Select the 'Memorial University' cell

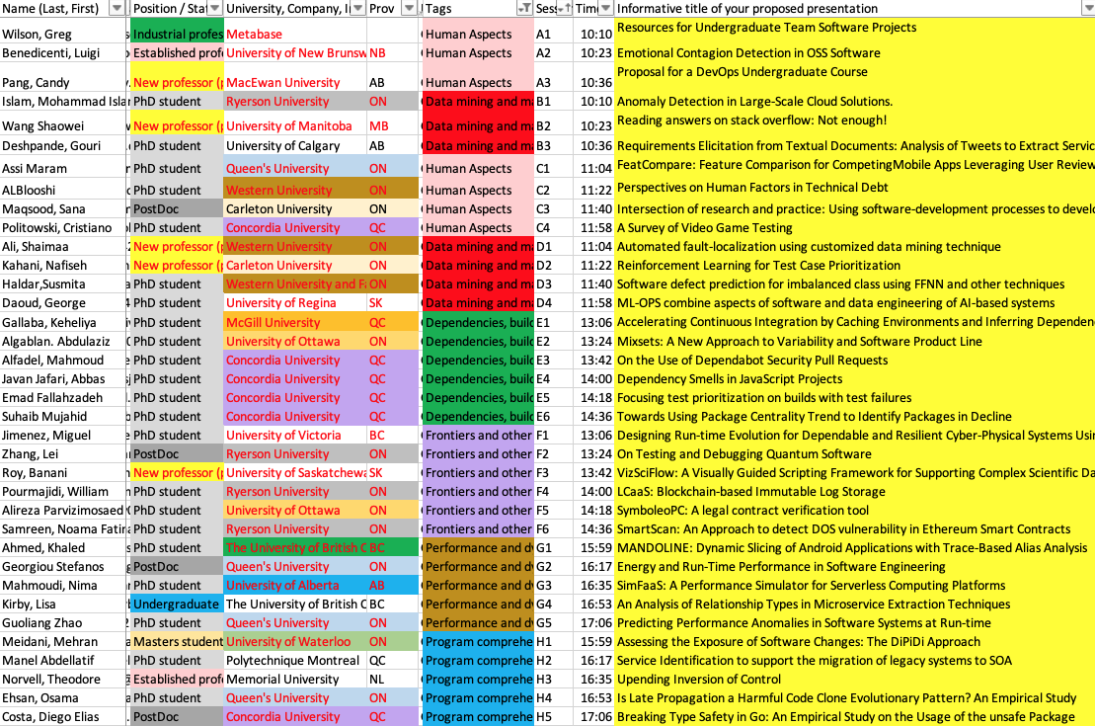[295, 680]
